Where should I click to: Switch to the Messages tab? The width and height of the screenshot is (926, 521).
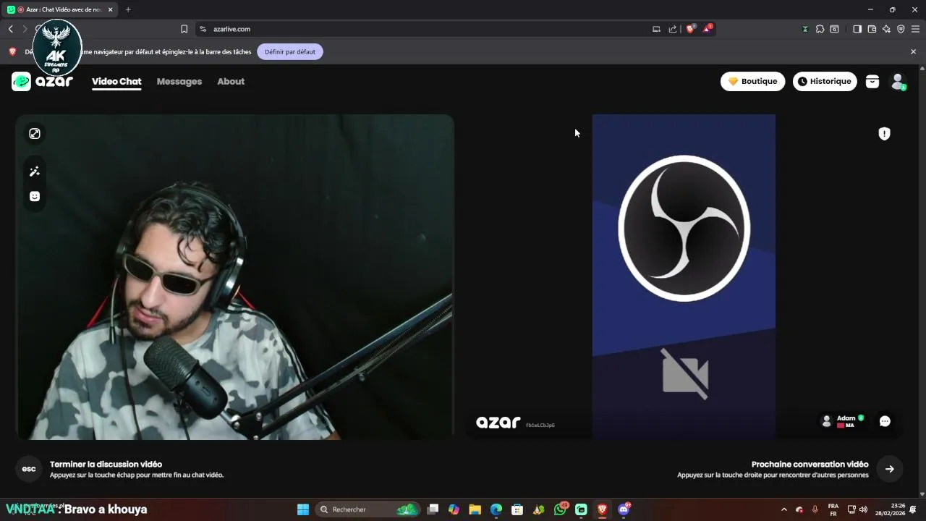179,81
